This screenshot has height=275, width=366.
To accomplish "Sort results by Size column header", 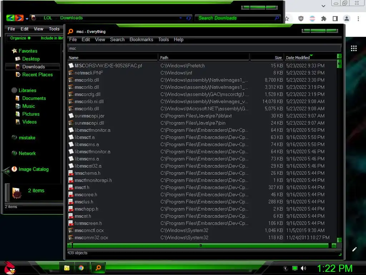I will [267, 58].
